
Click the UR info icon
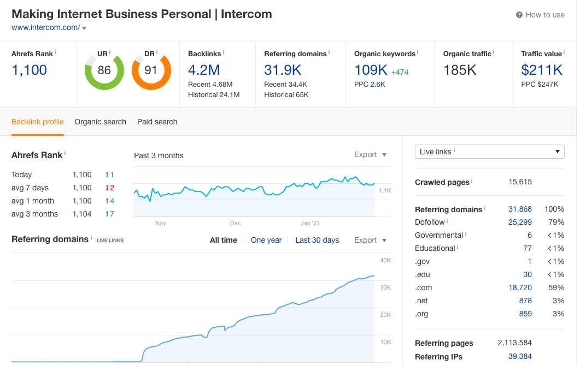(x=110, y=52)
